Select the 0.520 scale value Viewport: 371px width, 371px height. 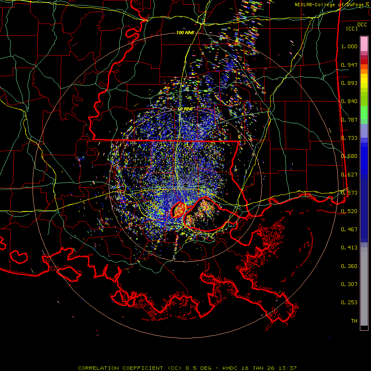pos(349,211)
